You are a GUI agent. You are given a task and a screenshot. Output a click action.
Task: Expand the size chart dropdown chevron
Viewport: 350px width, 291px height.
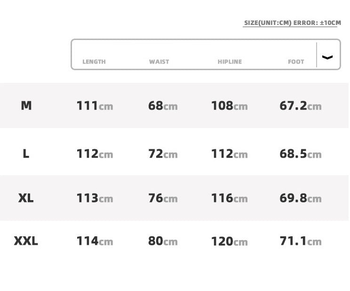[x=327, y=57]
